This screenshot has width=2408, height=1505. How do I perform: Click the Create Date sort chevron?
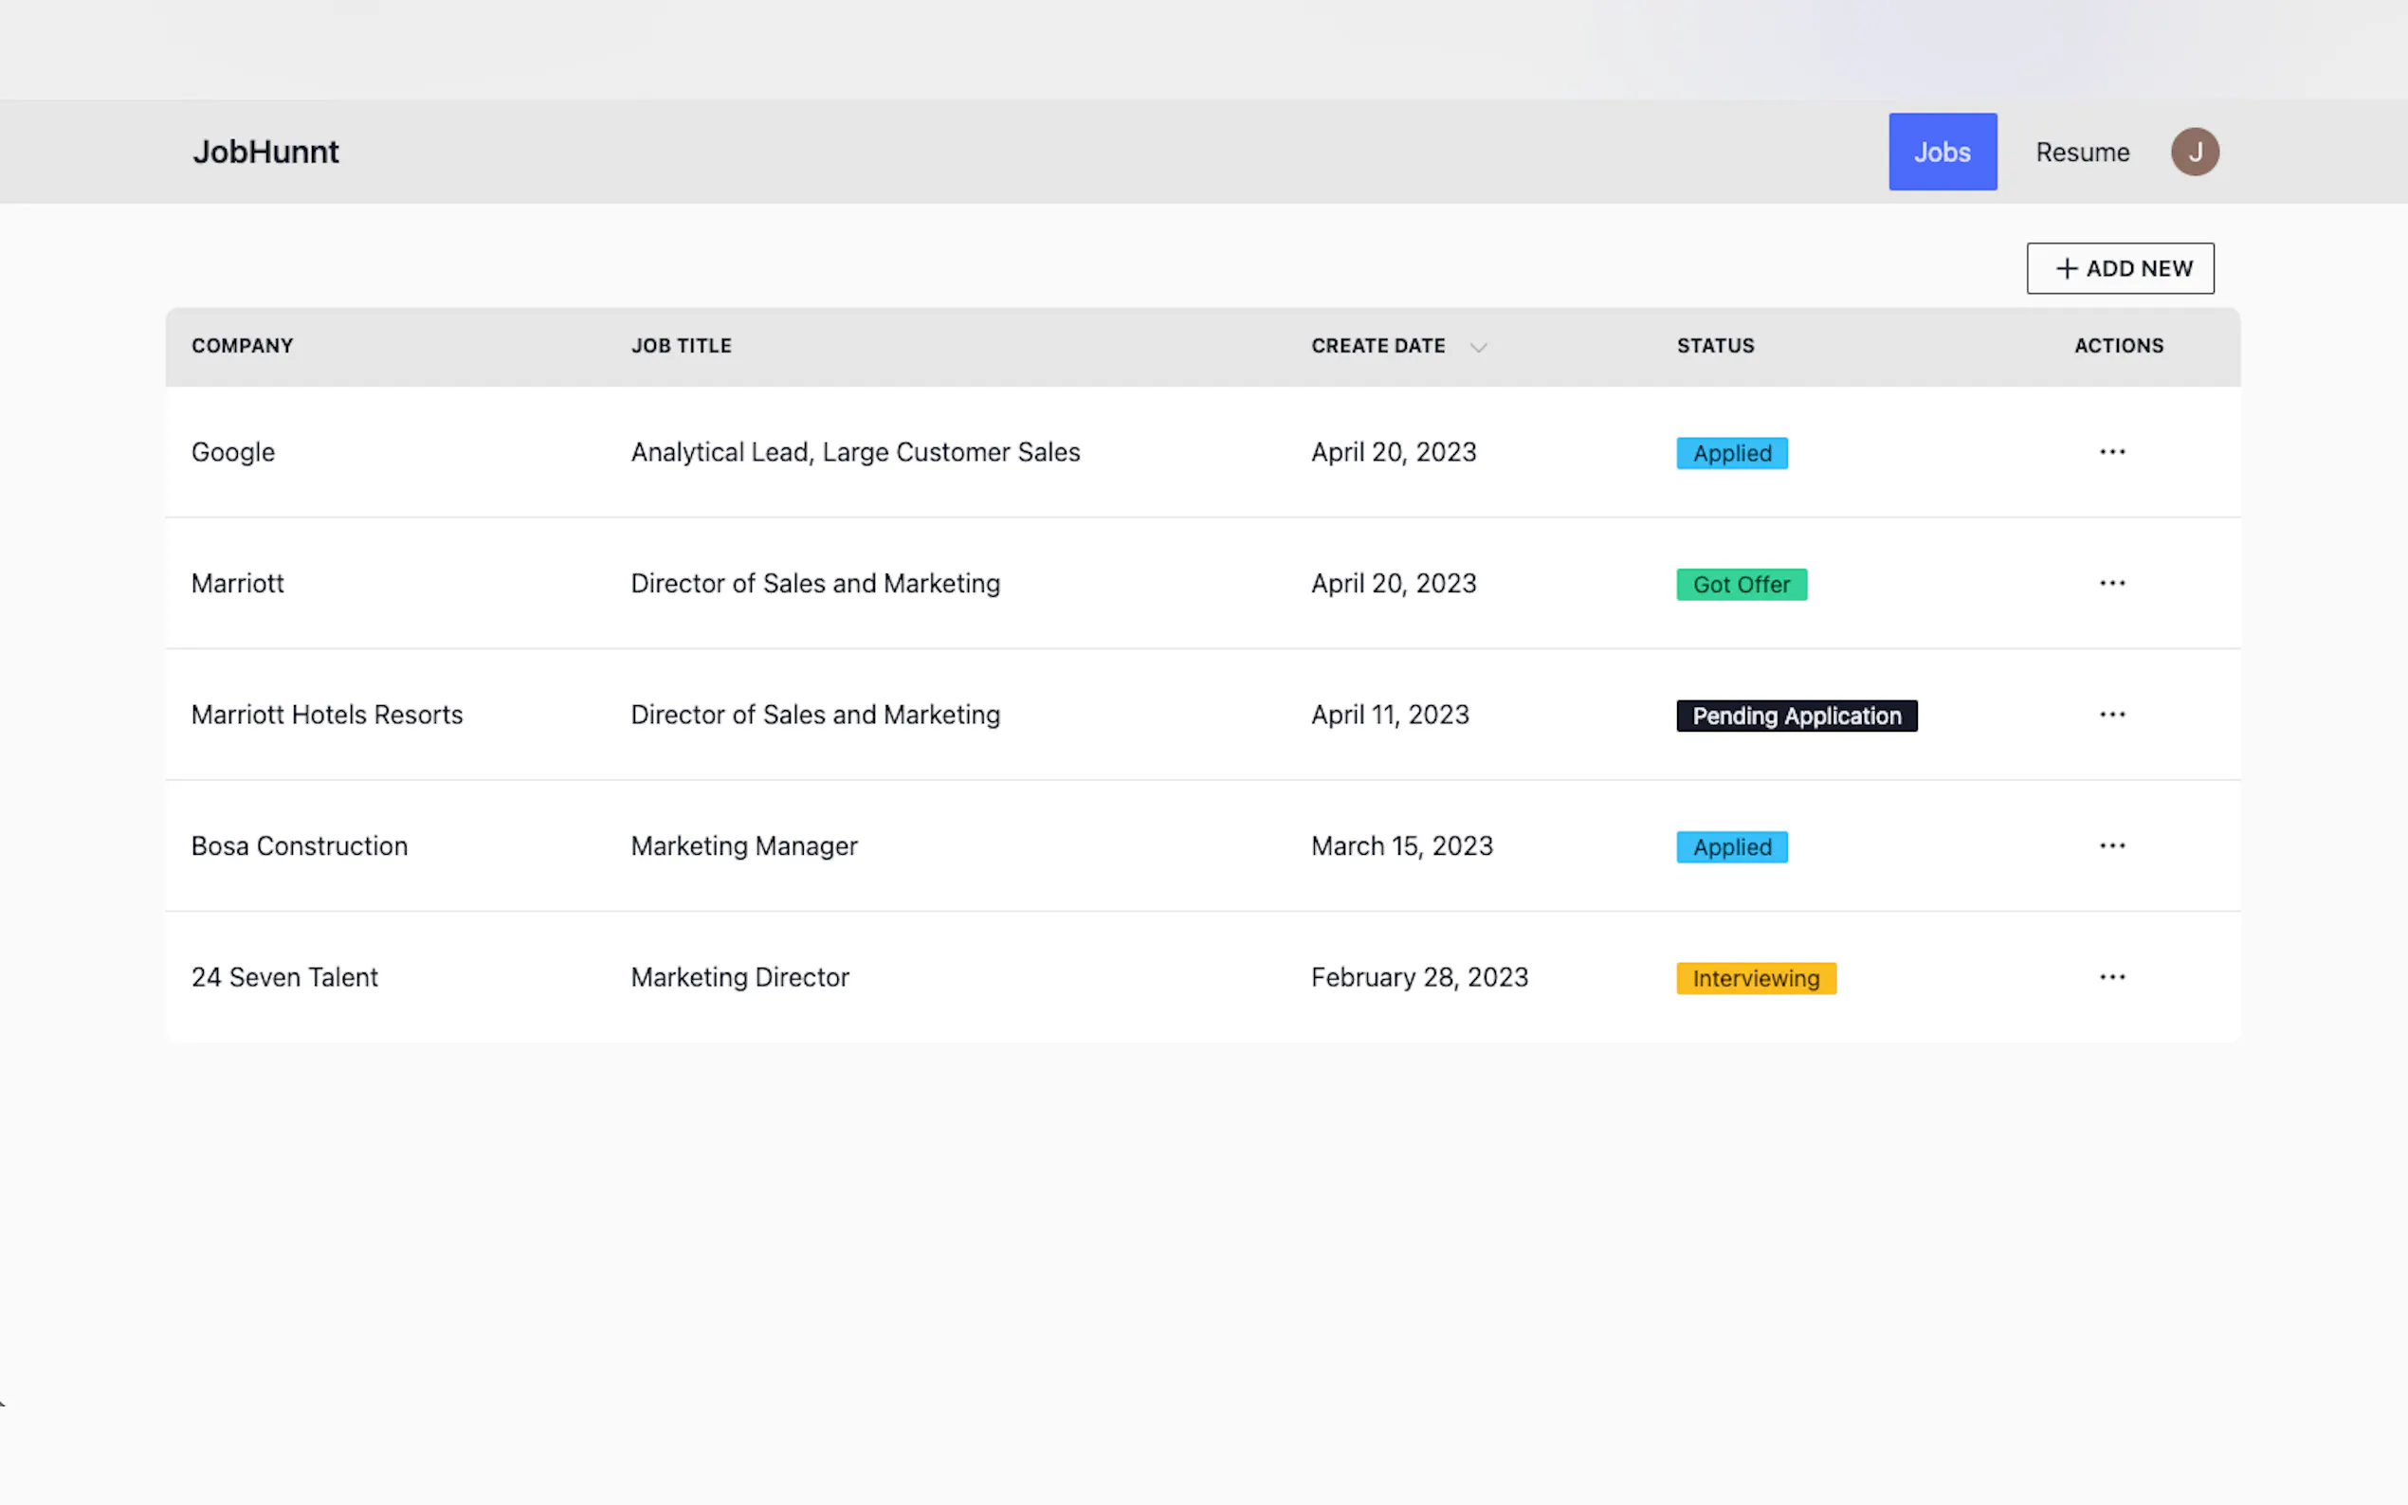pos(1478,348)
